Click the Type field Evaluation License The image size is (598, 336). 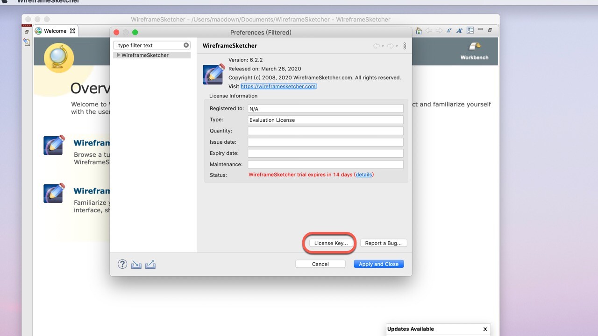click(x=325, y=120)
